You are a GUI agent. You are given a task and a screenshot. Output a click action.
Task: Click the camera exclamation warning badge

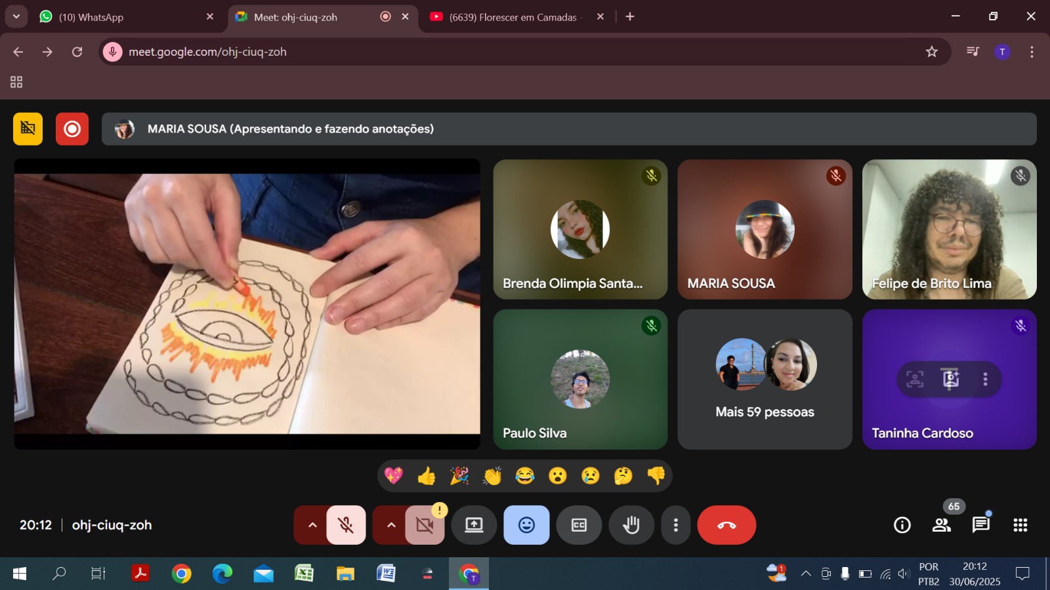point(439,510)
